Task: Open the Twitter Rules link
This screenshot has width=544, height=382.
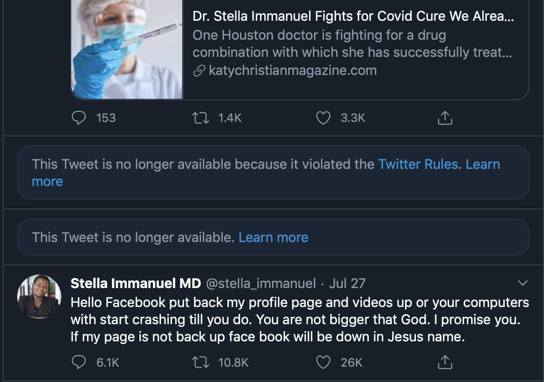Action: coord(418,164)
